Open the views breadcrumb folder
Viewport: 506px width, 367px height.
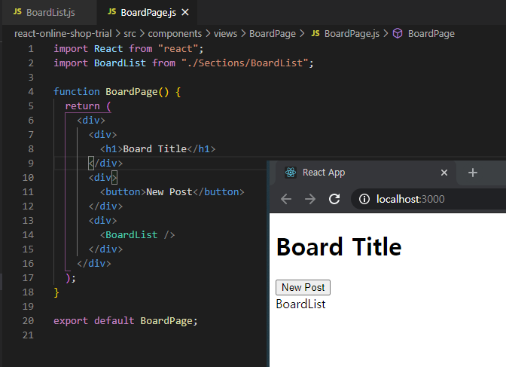point(225,34)
